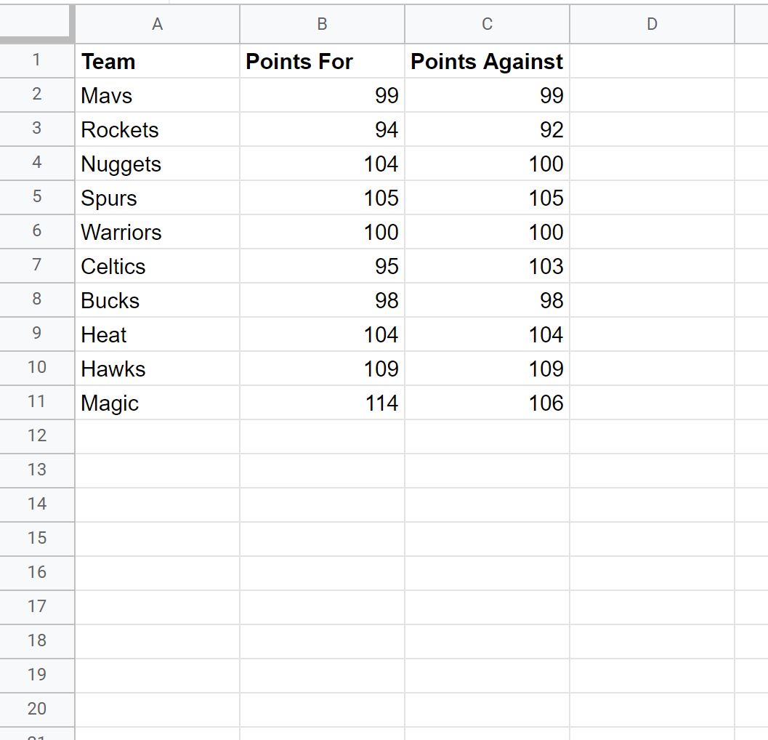Click Rockets' 94 points for cell

[x=323, y=129]
